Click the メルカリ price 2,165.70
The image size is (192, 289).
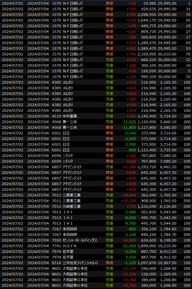tap(168, 110)
